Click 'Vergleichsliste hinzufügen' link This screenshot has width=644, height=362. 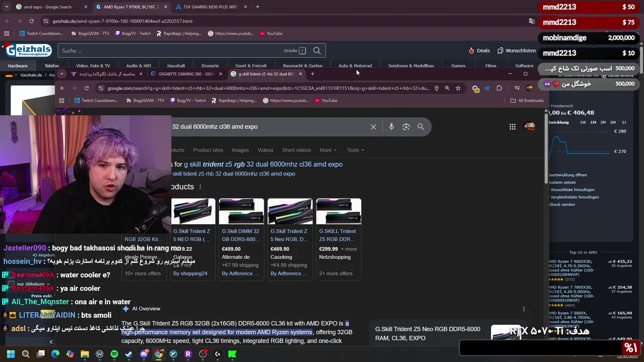[x=575, y=197]
